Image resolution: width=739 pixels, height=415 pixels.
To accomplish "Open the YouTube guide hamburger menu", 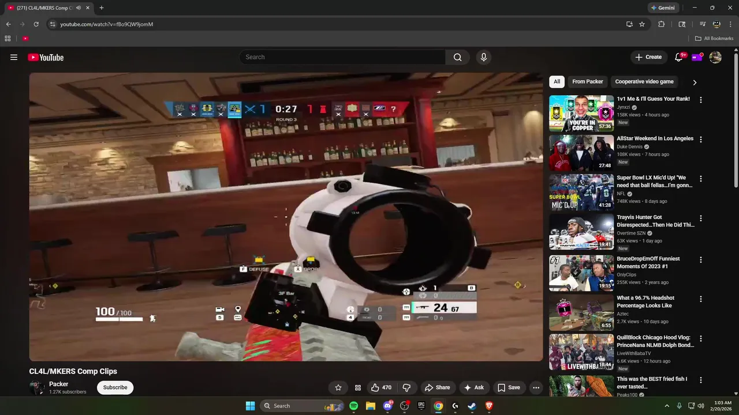I will coord(14,57).
